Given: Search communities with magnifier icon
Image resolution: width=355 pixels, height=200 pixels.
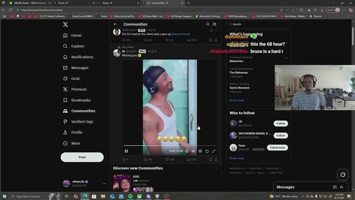Looking at the screenshot, I should [208, 24].
